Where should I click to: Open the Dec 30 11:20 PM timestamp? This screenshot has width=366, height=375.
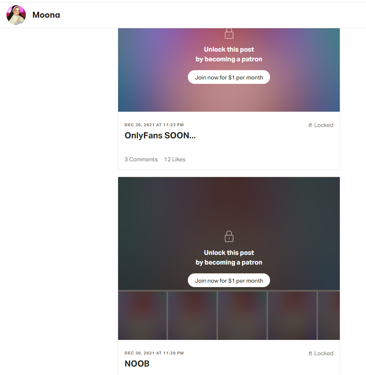click(154, 353)
